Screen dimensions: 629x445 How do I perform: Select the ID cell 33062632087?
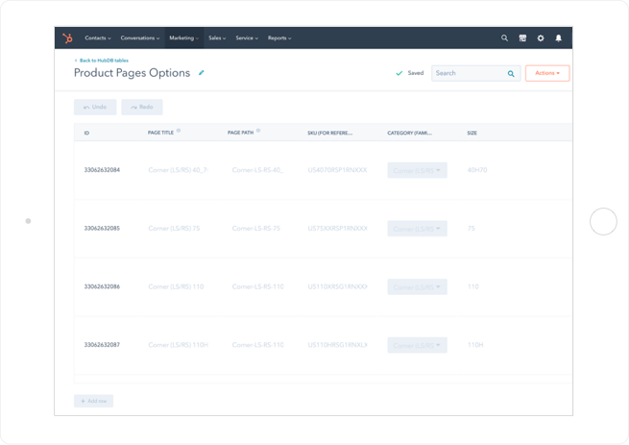(102, 345)
